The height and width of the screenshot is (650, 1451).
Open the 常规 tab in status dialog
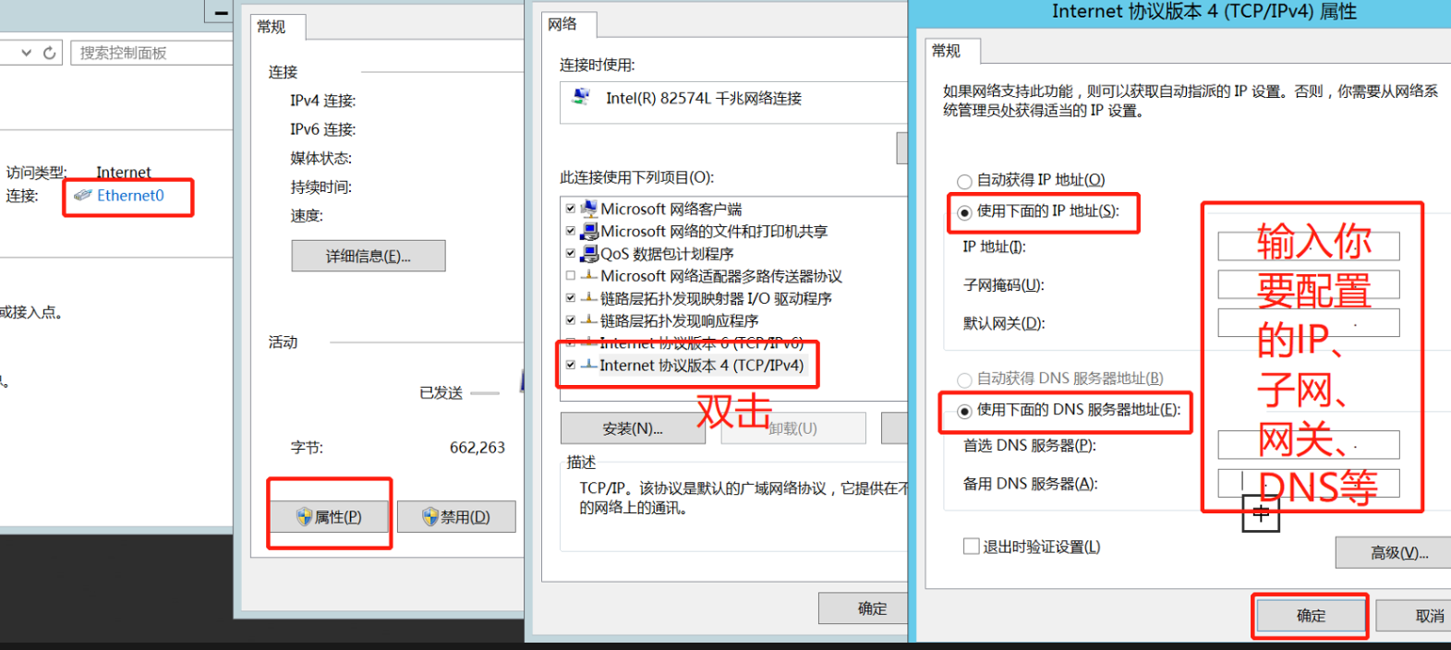click(272, 27)
